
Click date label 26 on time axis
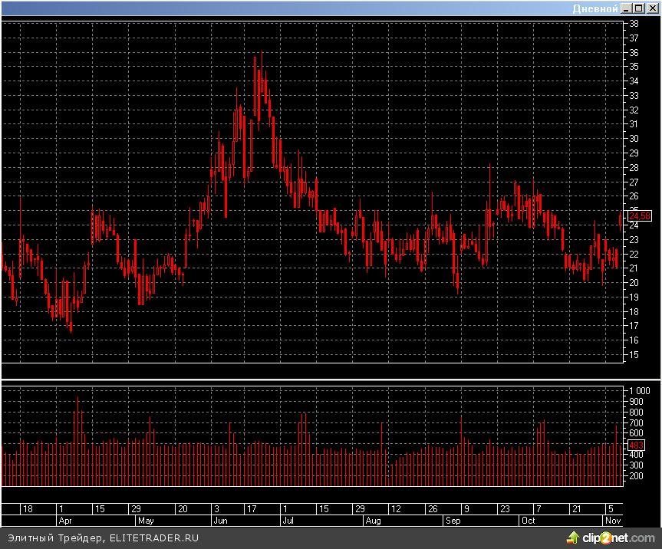[433, 509]
